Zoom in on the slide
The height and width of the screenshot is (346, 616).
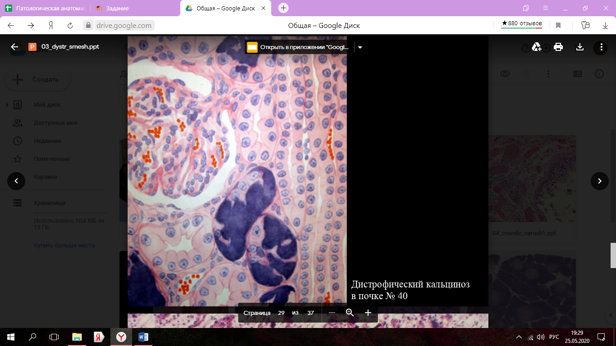[368, 313]
